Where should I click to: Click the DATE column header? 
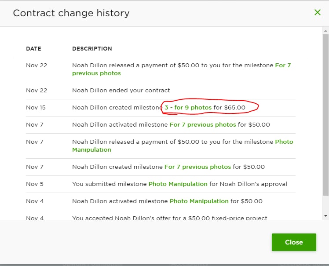[33, 49]
